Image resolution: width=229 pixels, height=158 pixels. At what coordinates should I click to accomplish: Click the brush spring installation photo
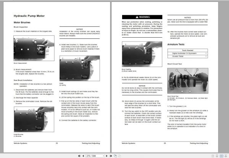[80, 68]
